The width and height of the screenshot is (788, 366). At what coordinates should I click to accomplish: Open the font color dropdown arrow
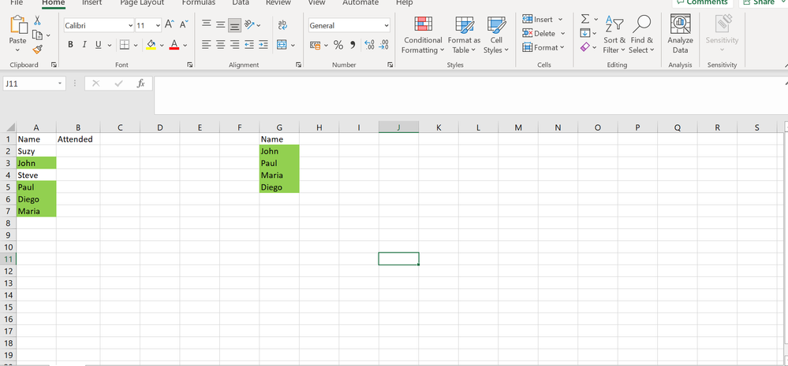185,45
